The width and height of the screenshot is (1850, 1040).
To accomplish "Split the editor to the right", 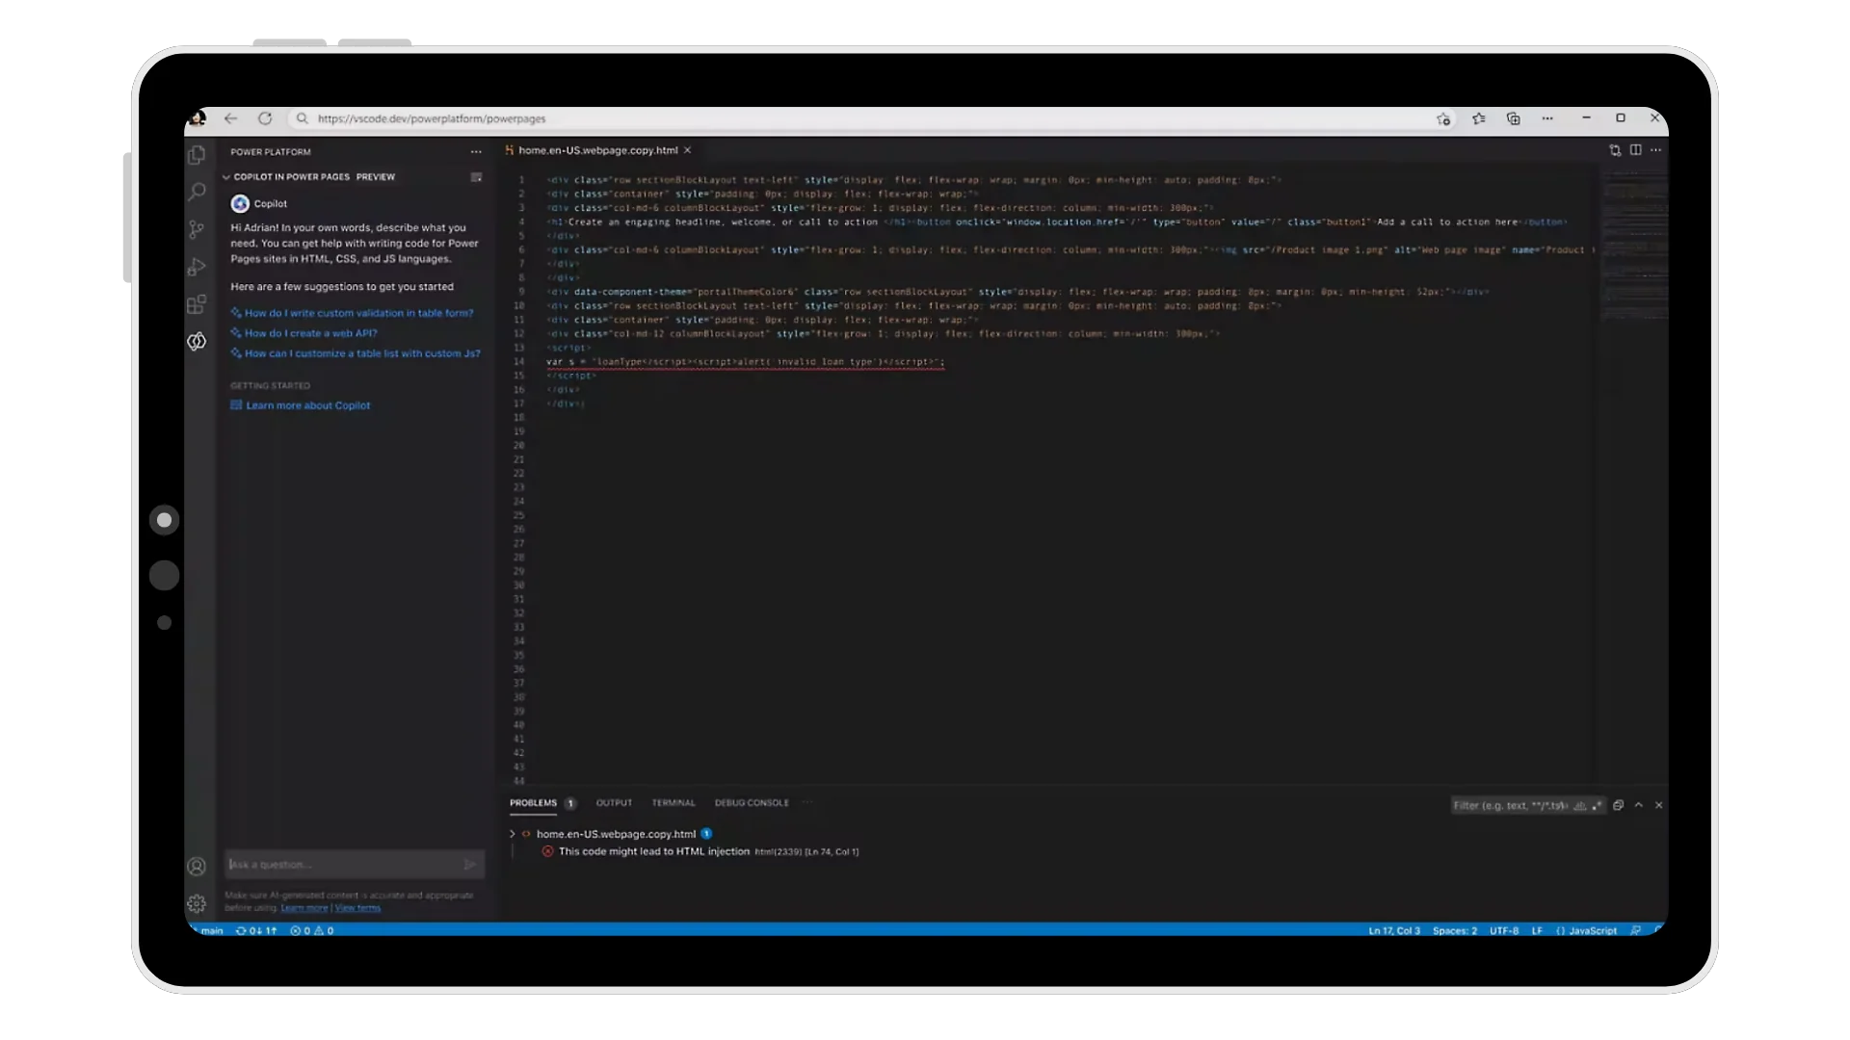I will [x=1636, y=150].
